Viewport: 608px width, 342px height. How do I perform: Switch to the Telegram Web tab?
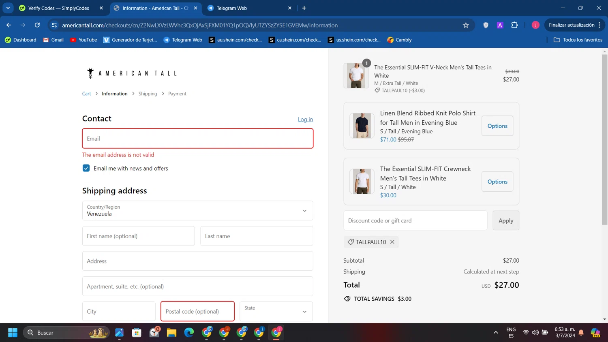coord(250,8)
